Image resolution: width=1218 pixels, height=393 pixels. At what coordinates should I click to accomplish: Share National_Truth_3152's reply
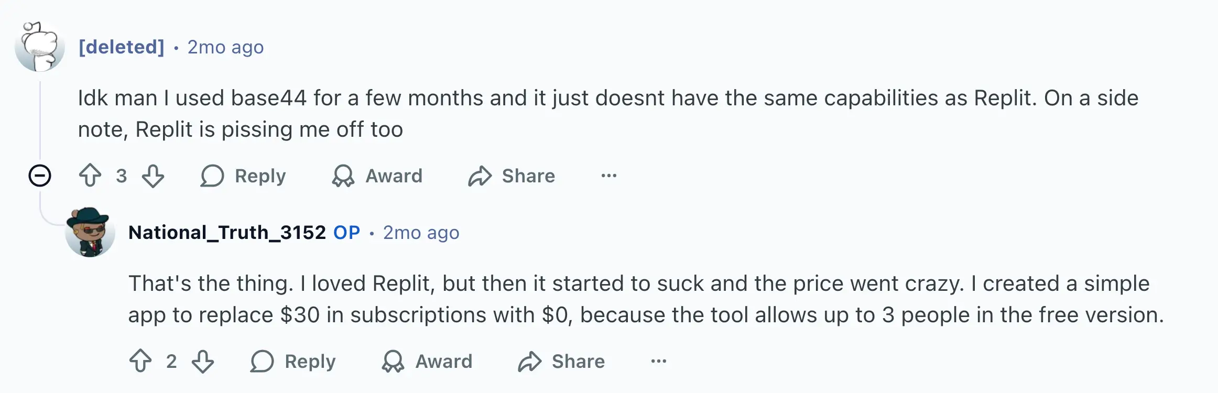click(x=562, y=361)
